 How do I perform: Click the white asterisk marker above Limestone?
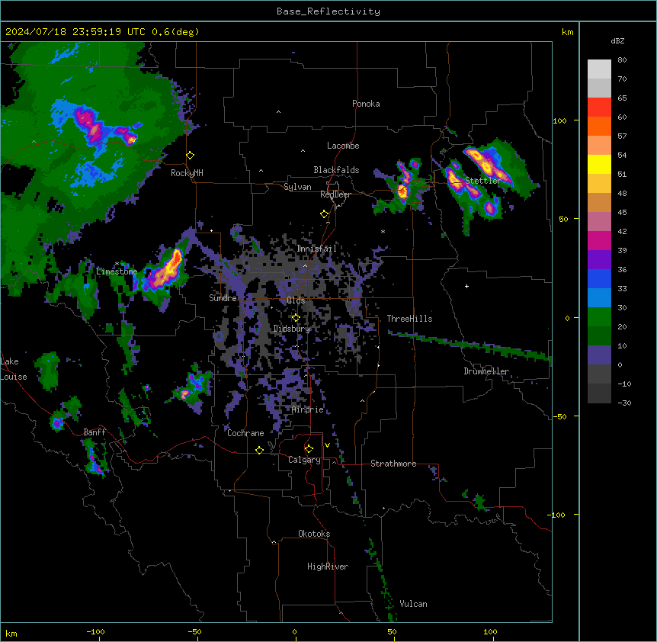click(117, 264)
